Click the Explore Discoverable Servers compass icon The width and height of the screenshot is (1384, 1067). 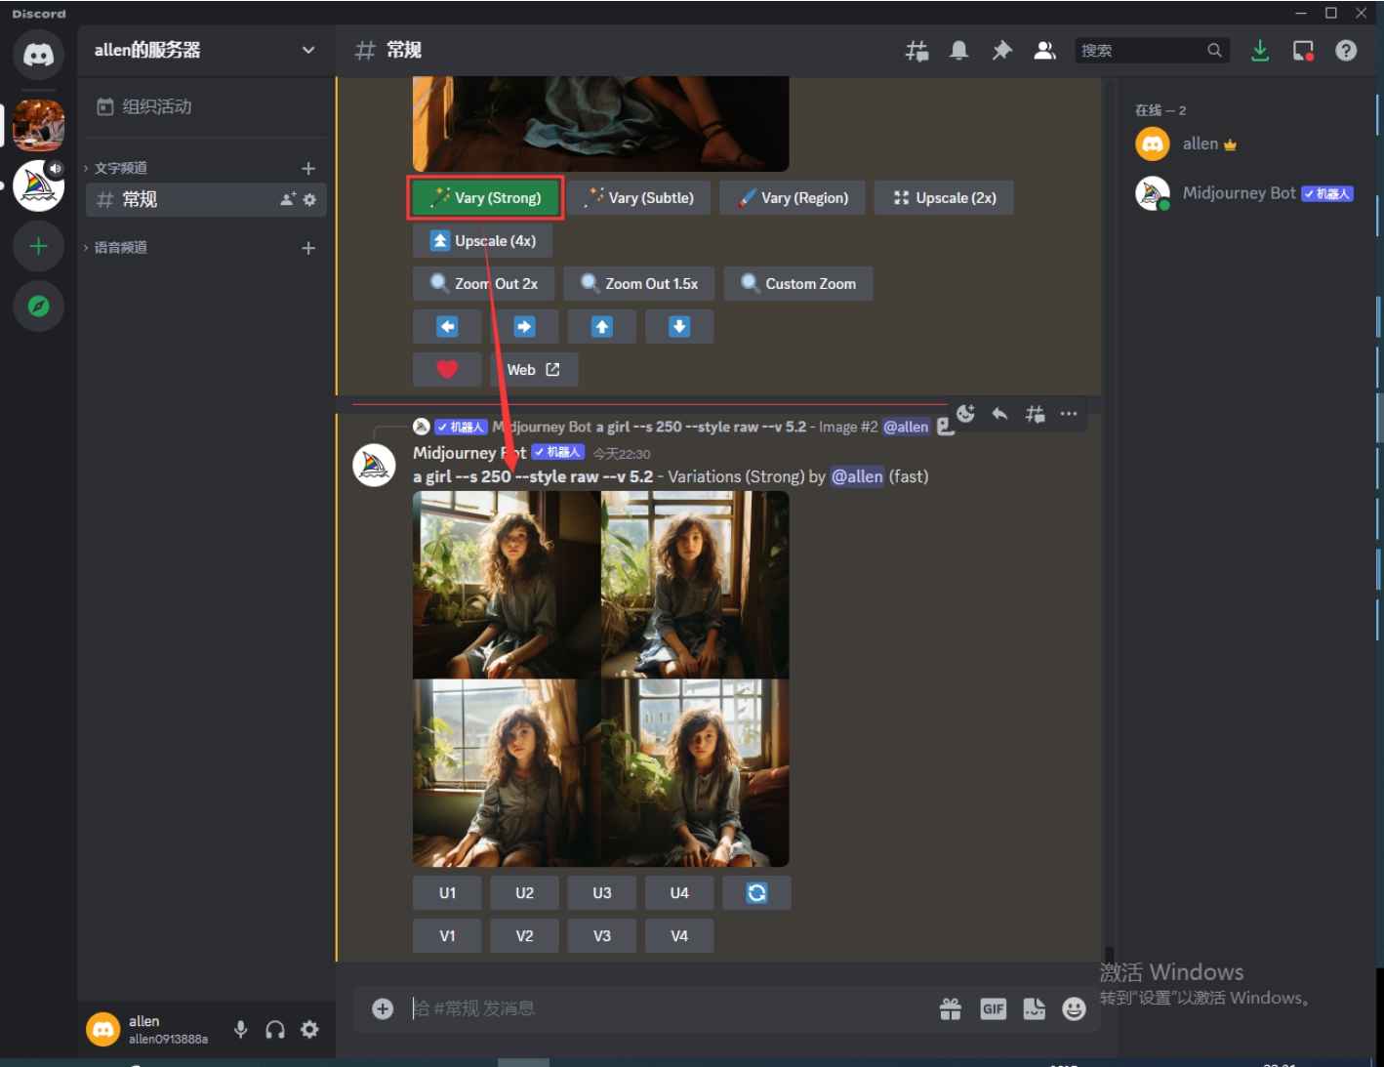coord(39,307)
